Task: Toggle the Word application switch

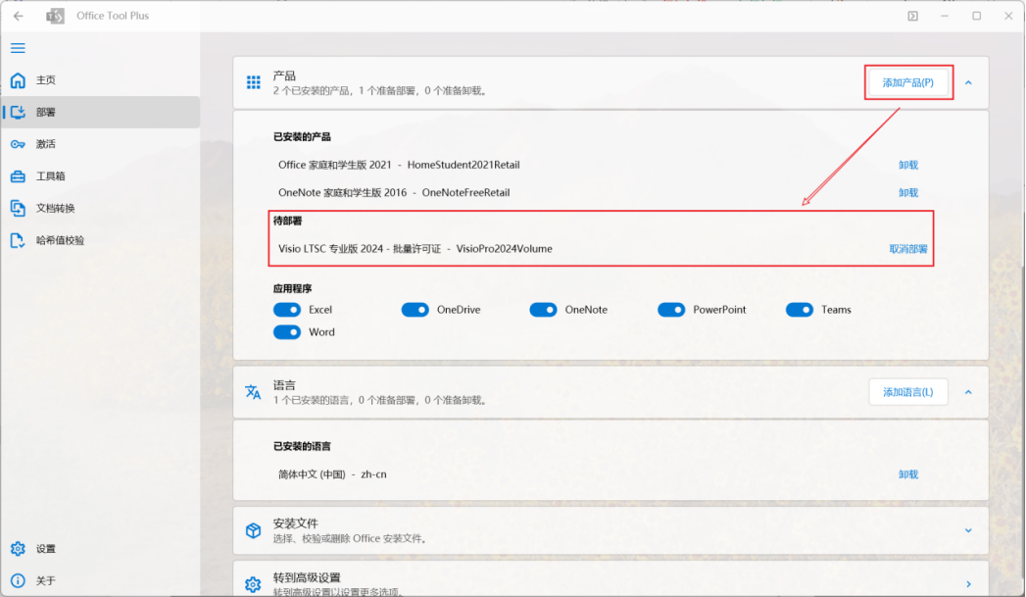Action: pos(286,332)
